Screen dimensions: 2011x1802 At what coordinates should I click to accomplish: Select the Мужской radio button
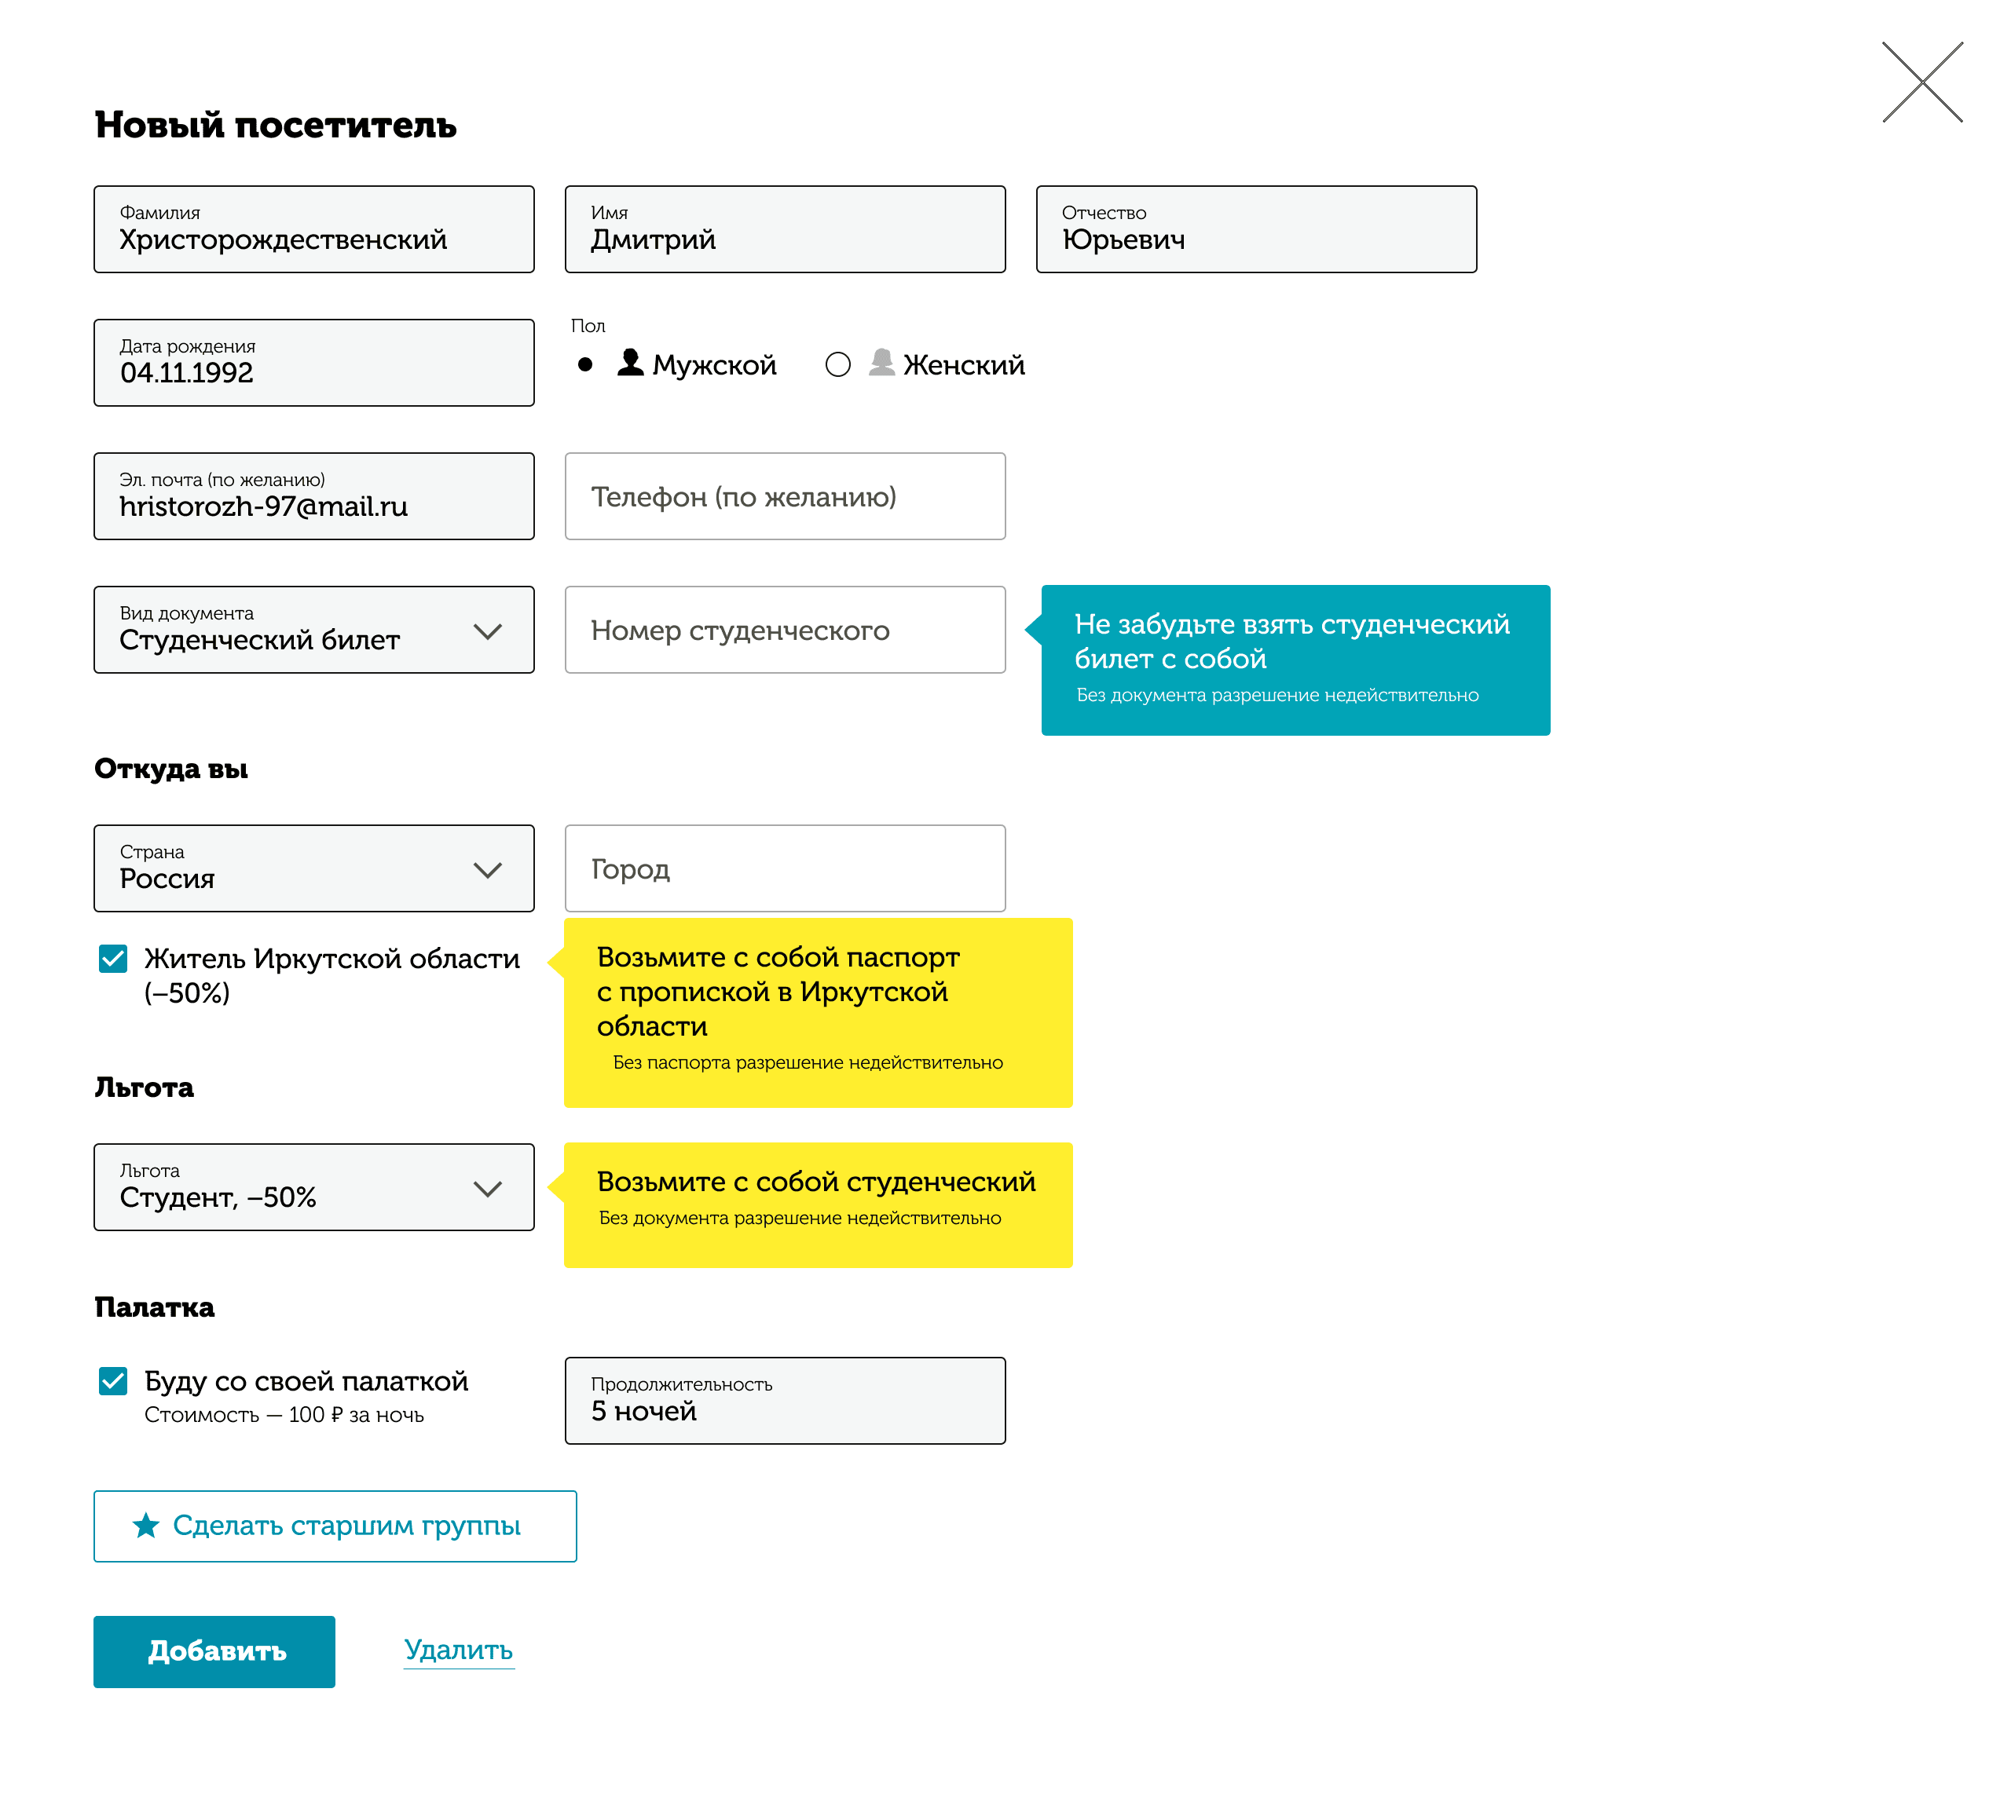585,364
